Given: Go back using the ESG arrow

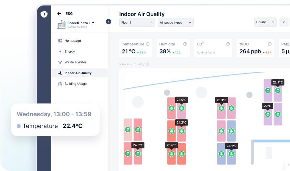Looking at the screenshot, I should pos(59,14).
